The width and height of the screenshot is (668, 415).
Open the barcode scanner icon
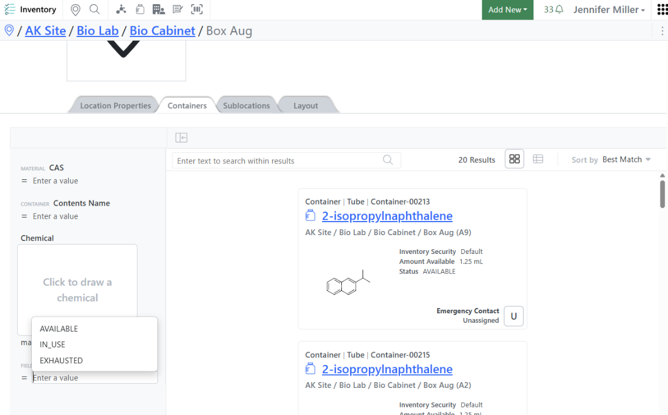pos(197,9)
